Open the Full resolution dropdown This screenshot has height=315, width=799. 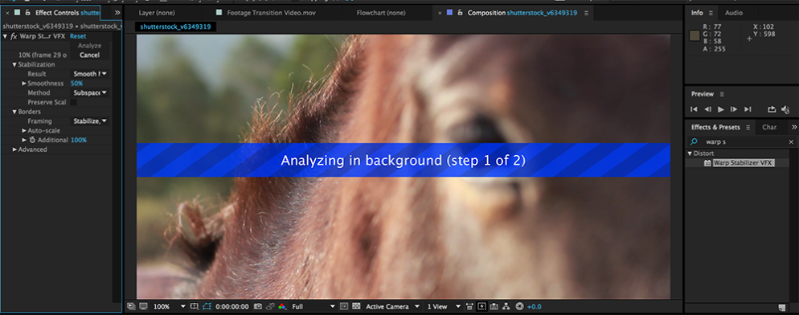point(313,306)
